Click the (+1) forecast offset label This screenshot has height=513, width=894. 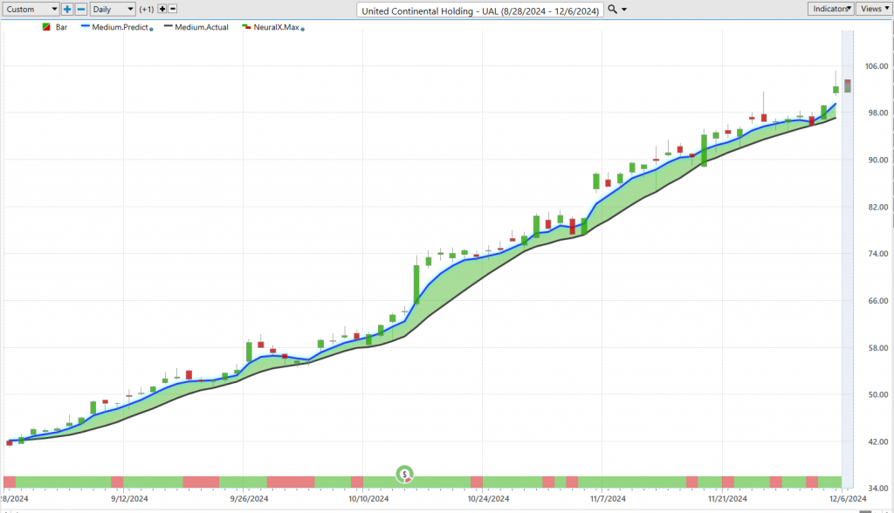148,9
